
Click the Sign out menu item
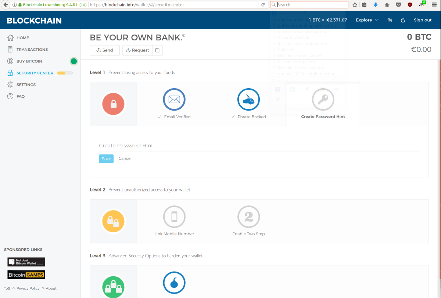(423, 20)
